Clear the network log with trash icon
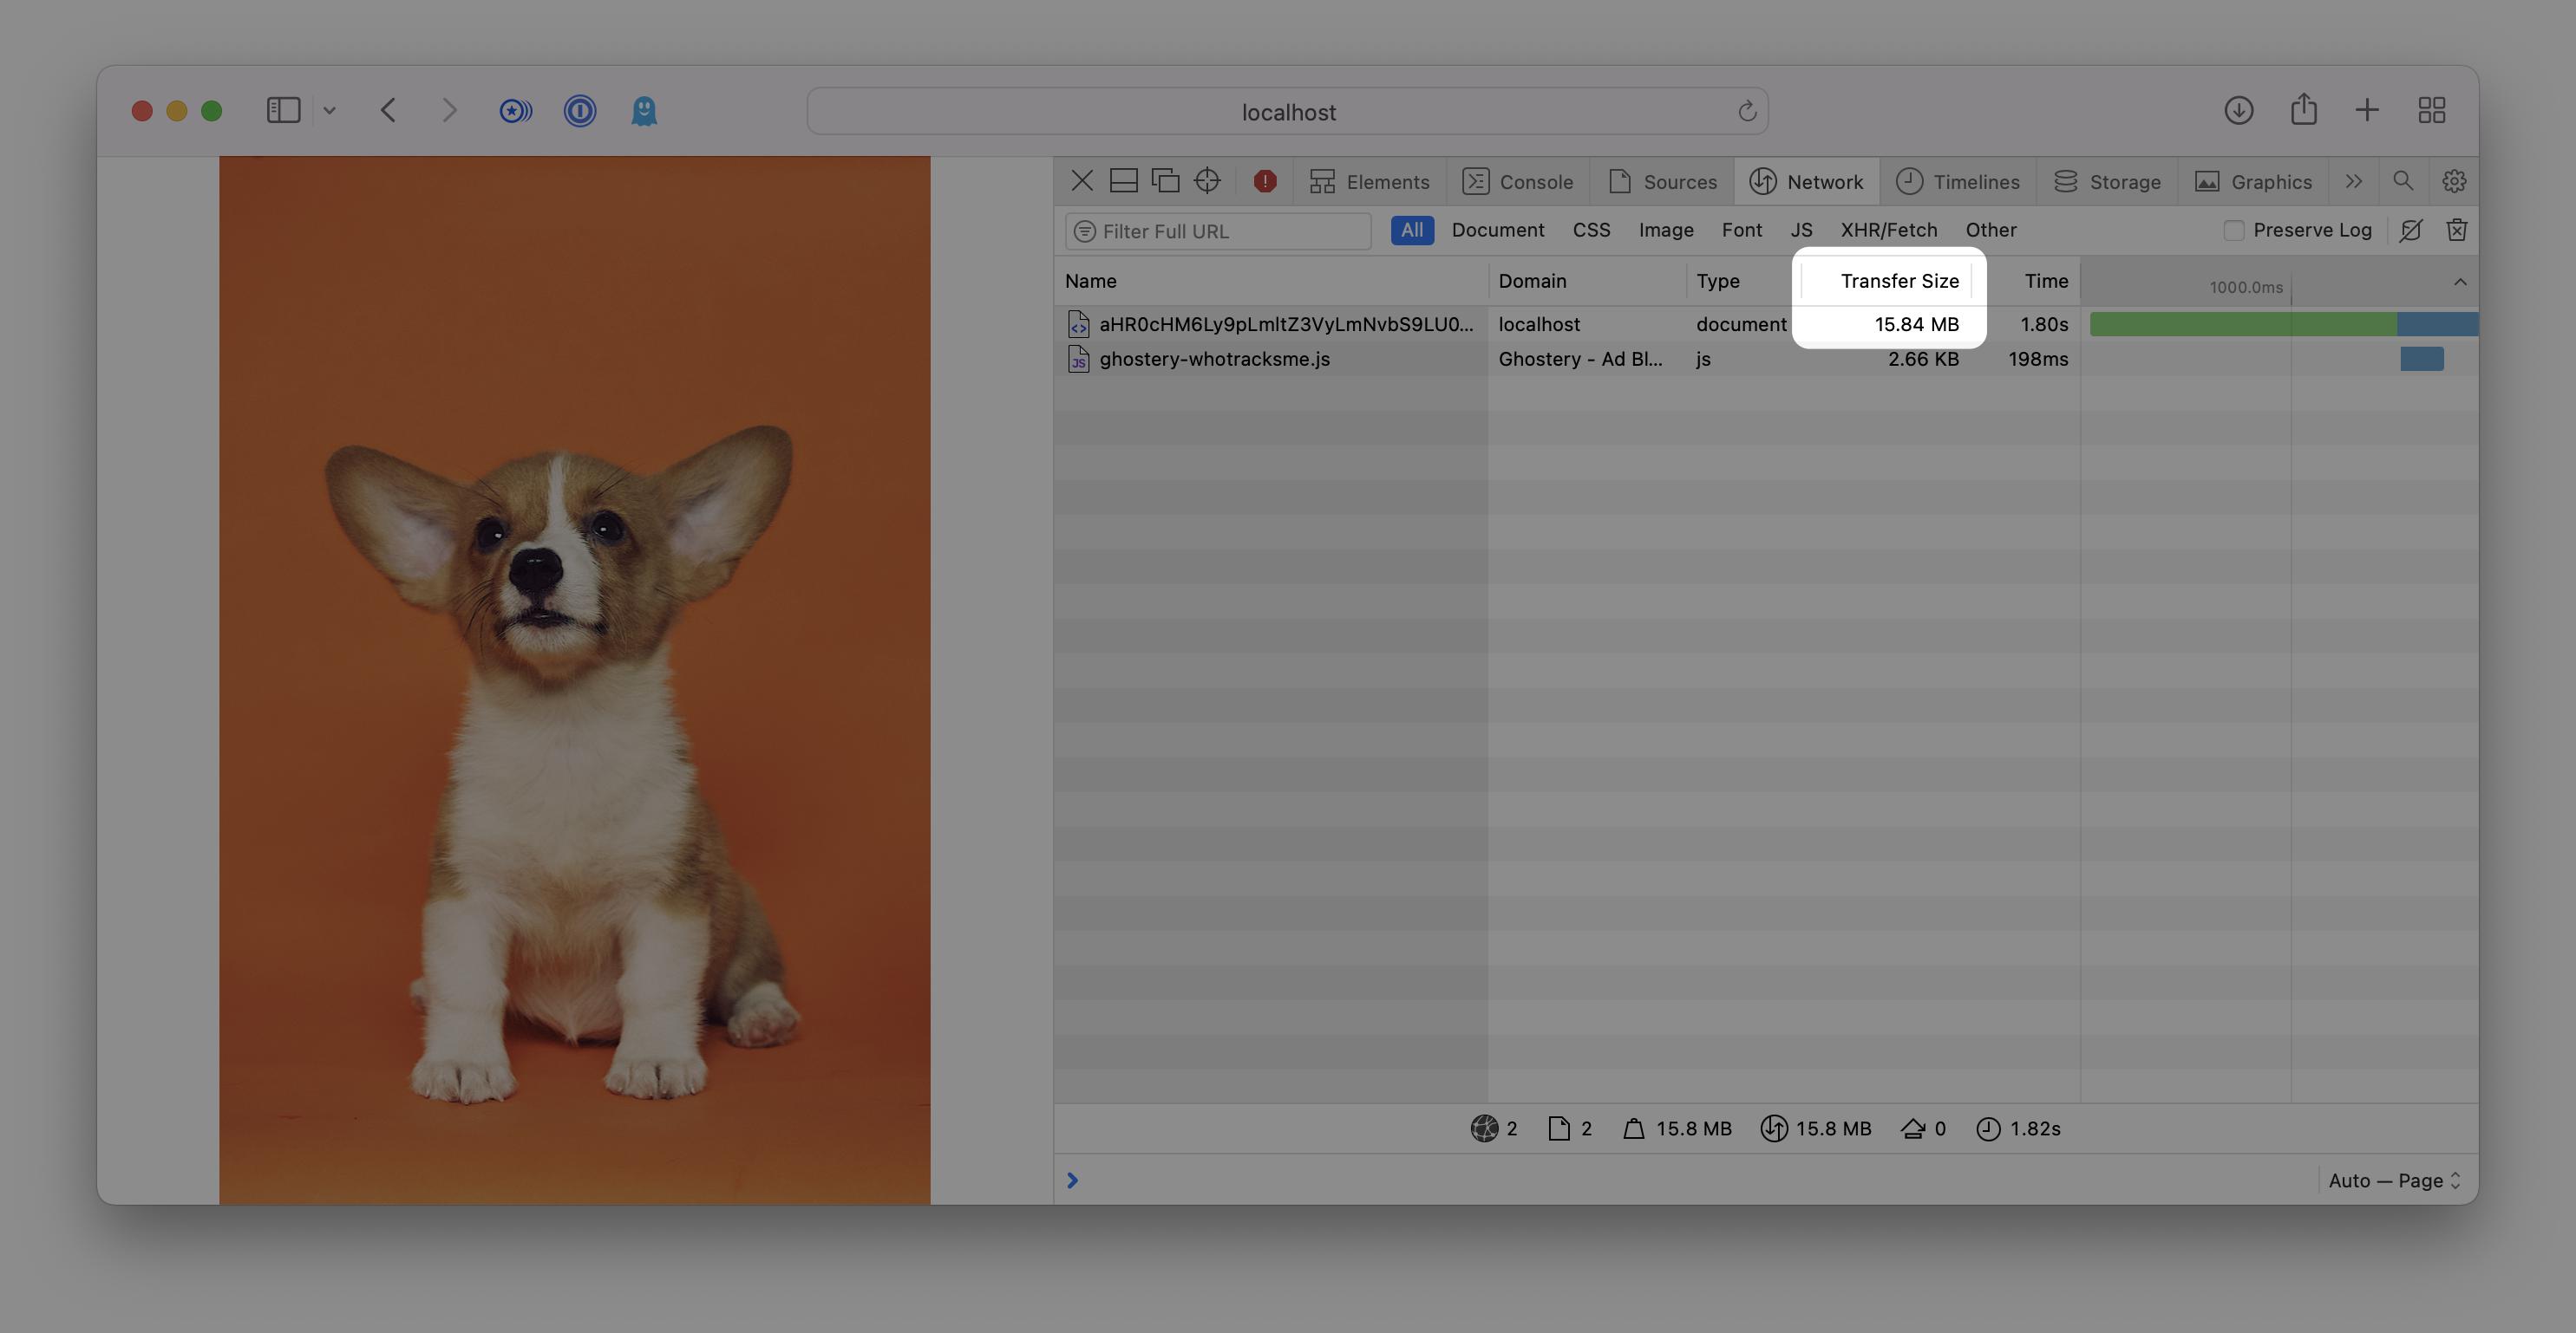The width and height of the screenshot is (2576, 1333). (x=2457, y=230)
